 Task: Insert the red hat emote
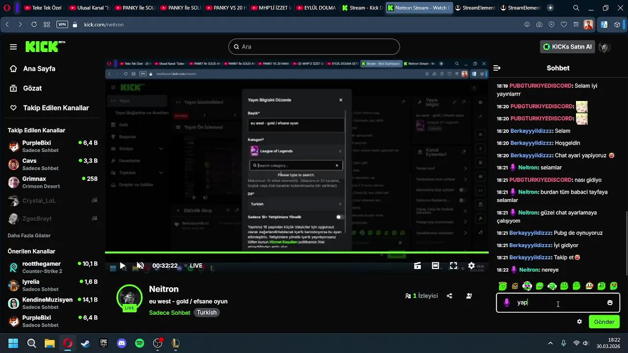589,286
